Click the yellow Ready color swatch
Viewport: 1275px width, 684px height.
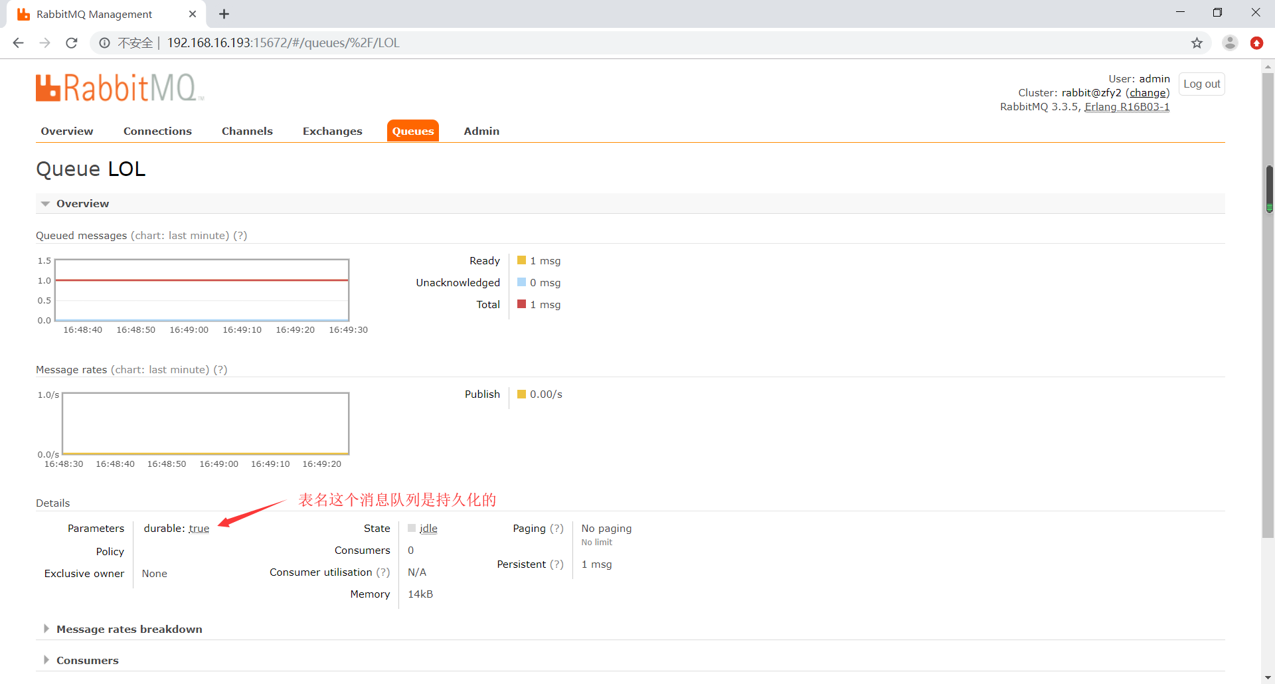click(521, 260)
